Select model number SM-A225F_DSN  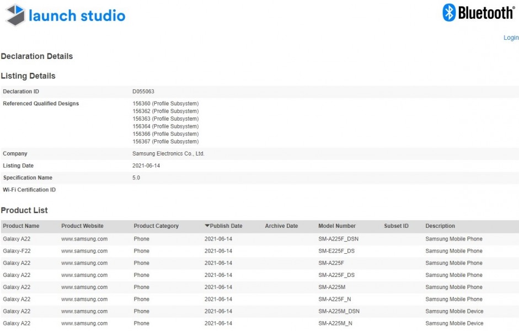click(339, 239)
